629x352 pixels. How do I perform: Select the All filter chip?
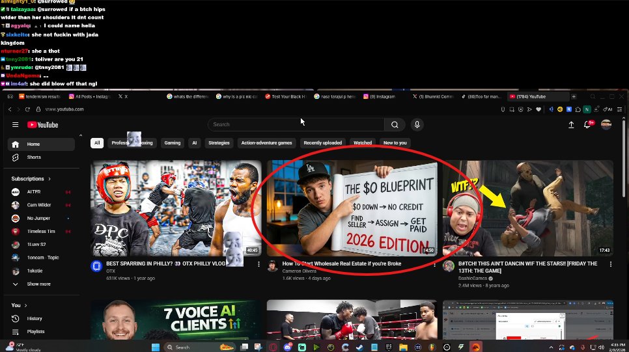click(x=97, y=142)
